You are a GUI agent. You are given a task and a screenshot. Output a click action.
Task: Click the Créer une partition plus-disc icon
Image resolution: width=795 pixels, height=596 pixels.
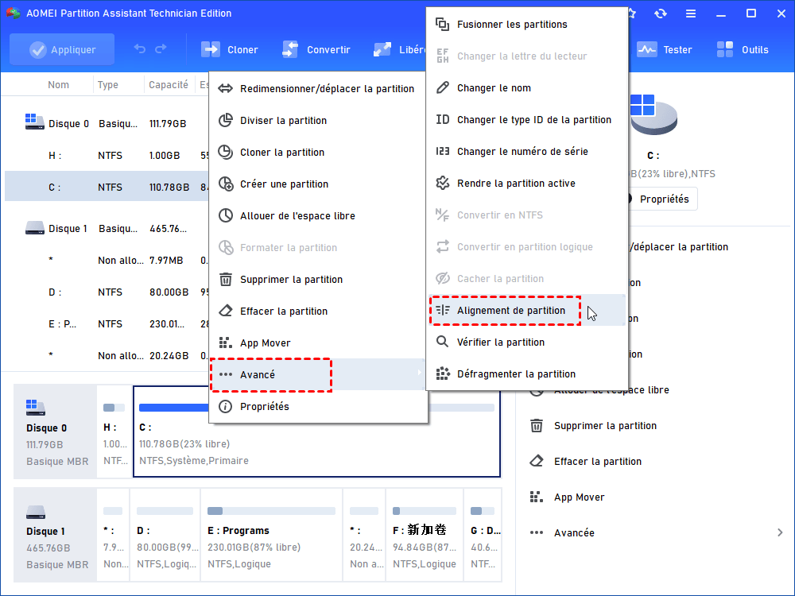[x=226, y=184]
